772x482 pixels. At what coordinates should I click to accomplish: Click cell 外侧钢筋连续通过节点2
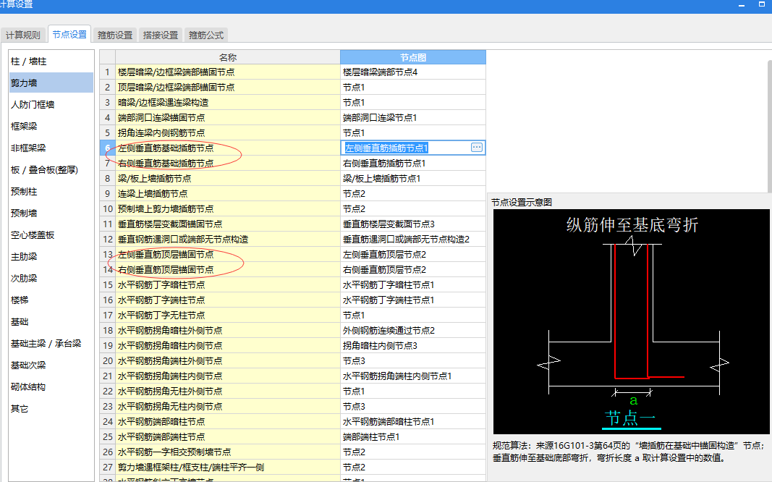pos(413,330)
